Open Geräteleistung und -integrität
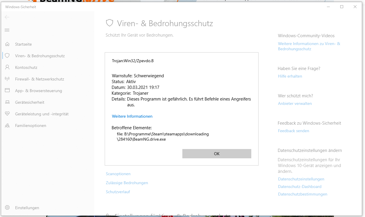 pyautogui.click(x=42, y=114)
